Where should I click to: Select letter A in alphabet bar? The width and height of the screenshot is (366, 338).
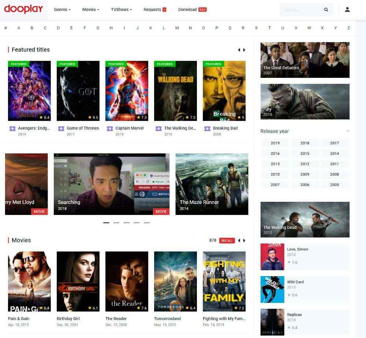(x=19, y=28)
